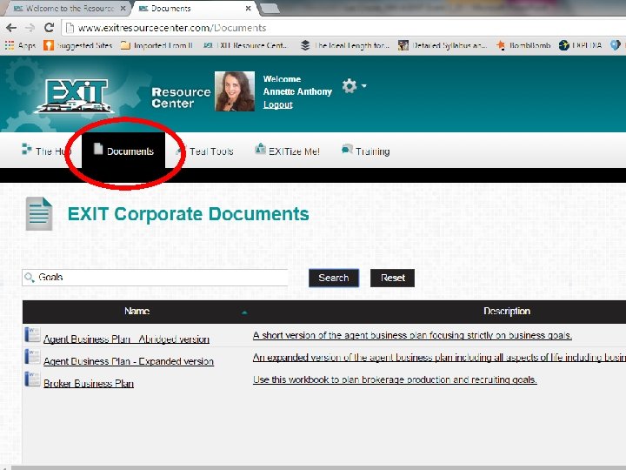This screenshot has width=626, height=470.
Task: Open the Training navigation tab
Action: pos(366,151)
